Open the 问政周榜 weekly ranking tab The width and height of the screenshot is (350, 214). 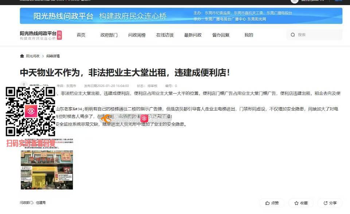coord(137,35)
